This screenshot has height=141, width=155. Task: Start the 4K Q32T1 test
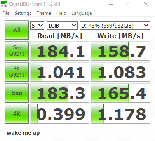[17, 72]
